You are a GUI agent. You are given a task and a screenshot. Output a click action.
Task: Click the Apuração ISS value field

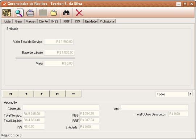click(x=34, y=127)
